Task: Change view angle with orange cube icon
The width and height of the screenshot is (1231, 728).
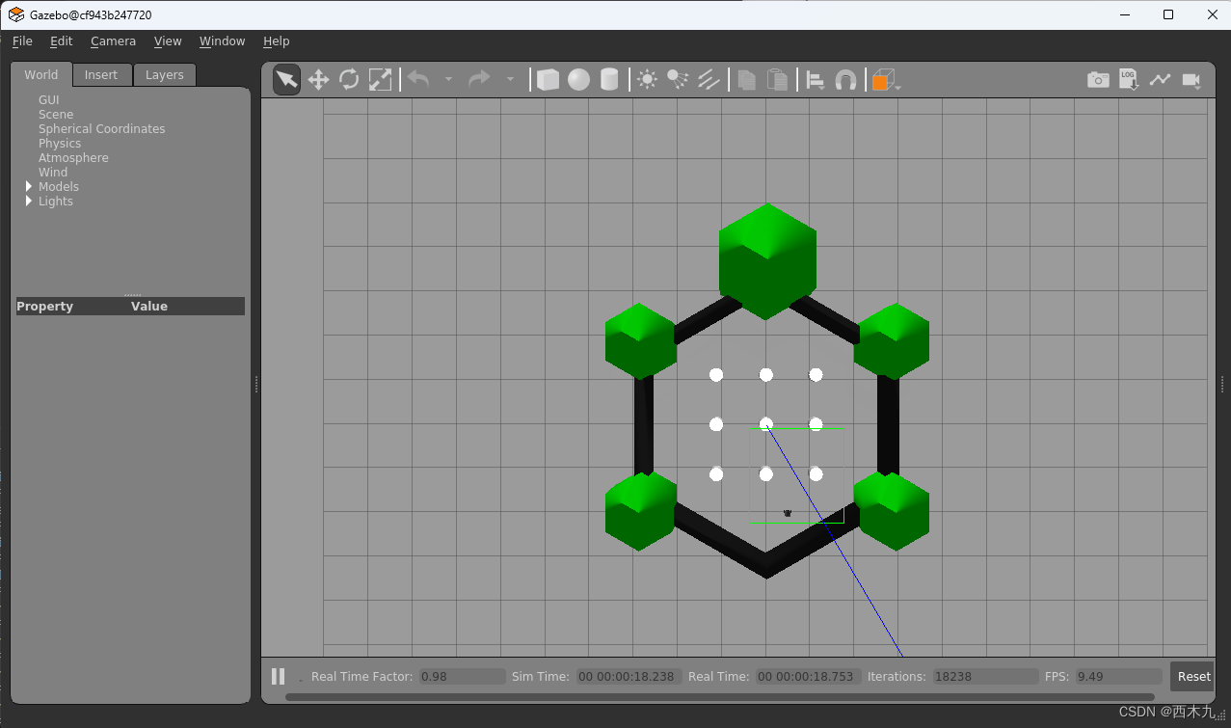Action: point(883,80)
